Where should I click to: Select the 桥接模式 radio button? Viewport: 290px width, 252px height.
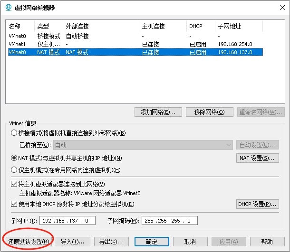click(x=14, y=133)
